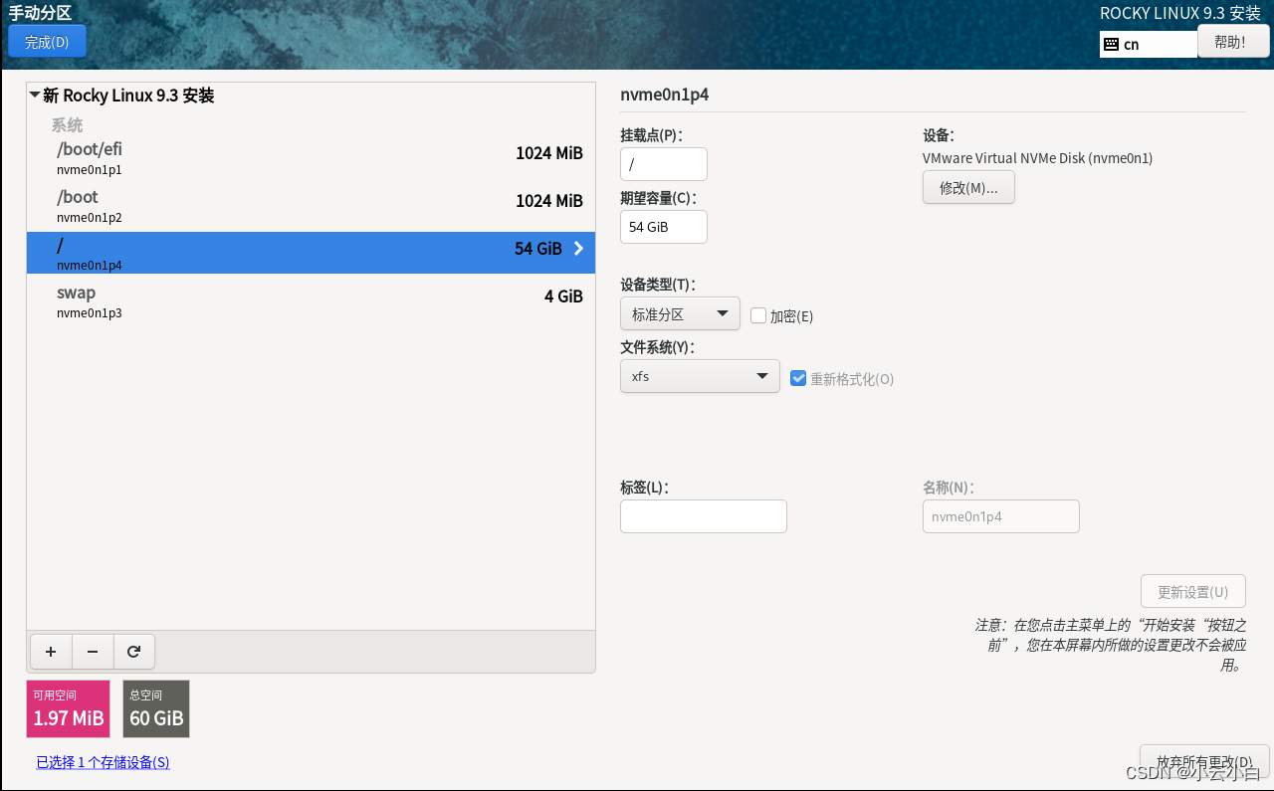Click the add mount point plus button
The width and height of the screenshot is (1274, 791).
point(51,652)
